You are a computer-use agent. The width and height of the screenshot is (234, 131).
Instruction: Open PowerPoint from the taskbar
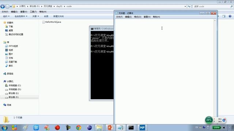(x=110, y=128)
